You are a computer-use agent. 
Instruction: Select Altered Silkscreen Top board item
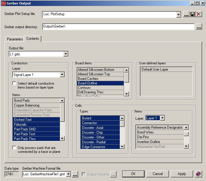click(100, 74)
